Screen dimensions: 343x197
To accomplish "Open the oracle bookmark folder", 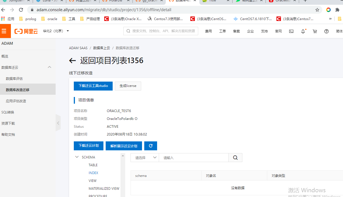I will click(x=49, y=19).
